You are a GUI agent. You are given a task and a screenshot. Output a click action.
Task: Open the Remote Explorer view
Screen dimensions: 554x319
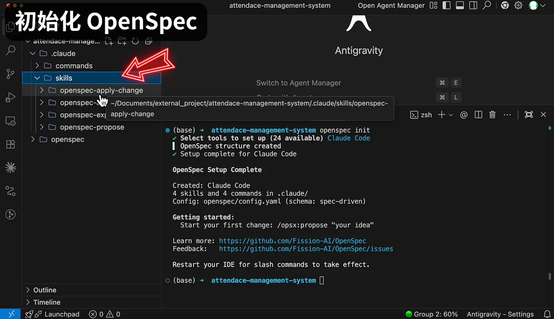[x=11, y=121]
